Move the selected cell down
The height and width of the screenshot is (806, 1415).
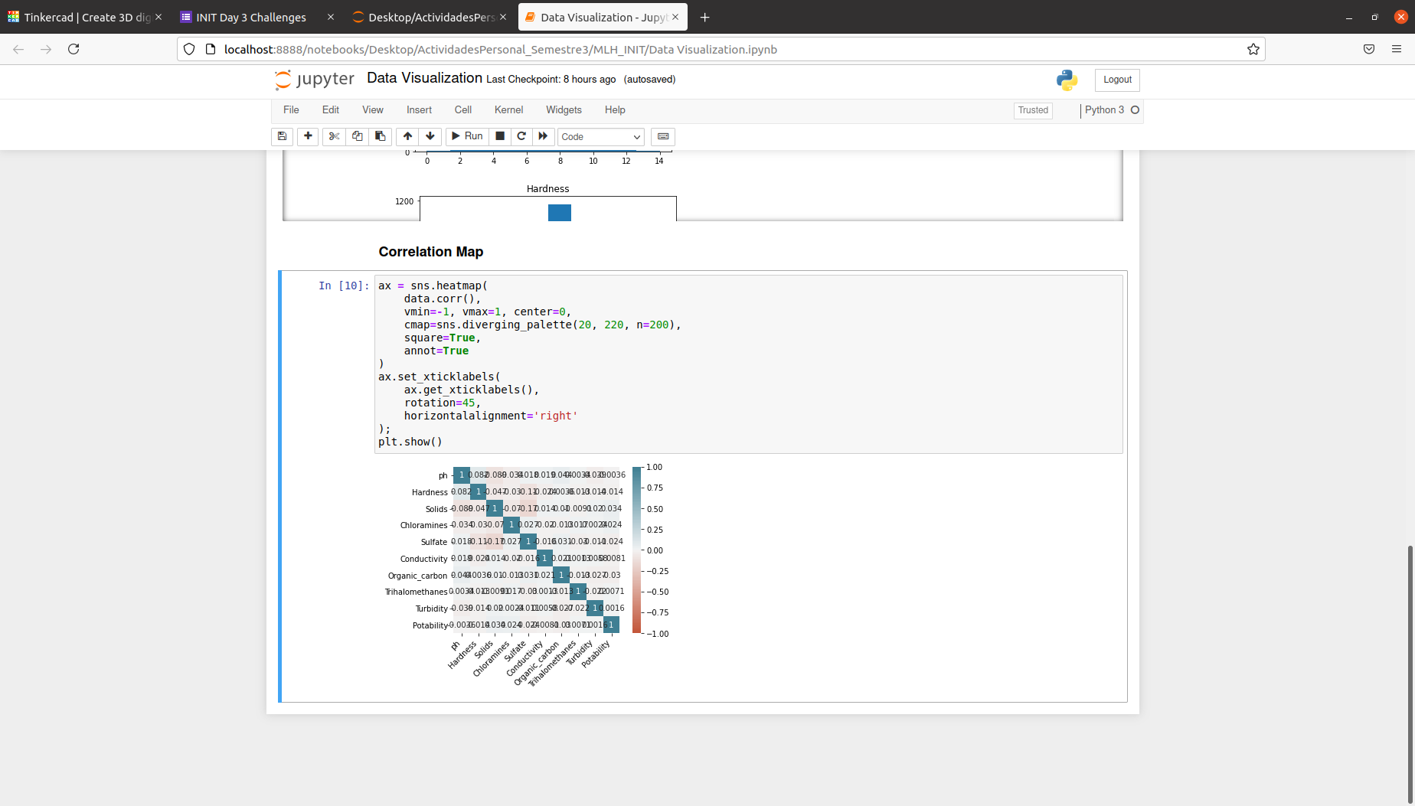point(430,136)
